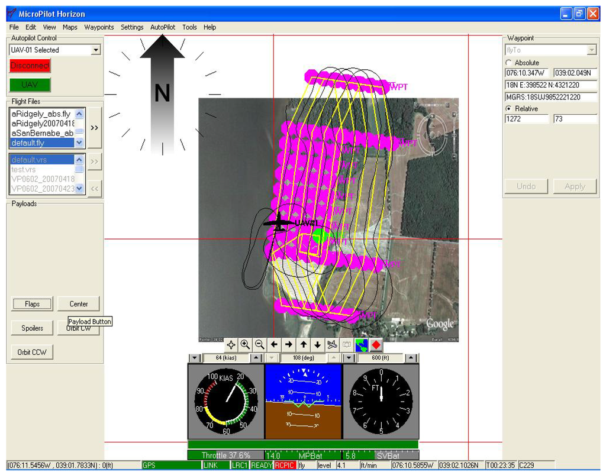This screenshot has height=475, width=606.
Task: Select the Relative radio button
Action: (508, 109)
